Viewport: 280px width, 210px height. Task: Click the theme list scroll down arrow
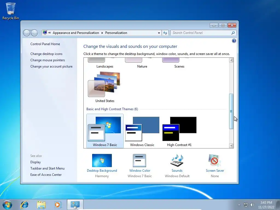(x=231, y=146)
